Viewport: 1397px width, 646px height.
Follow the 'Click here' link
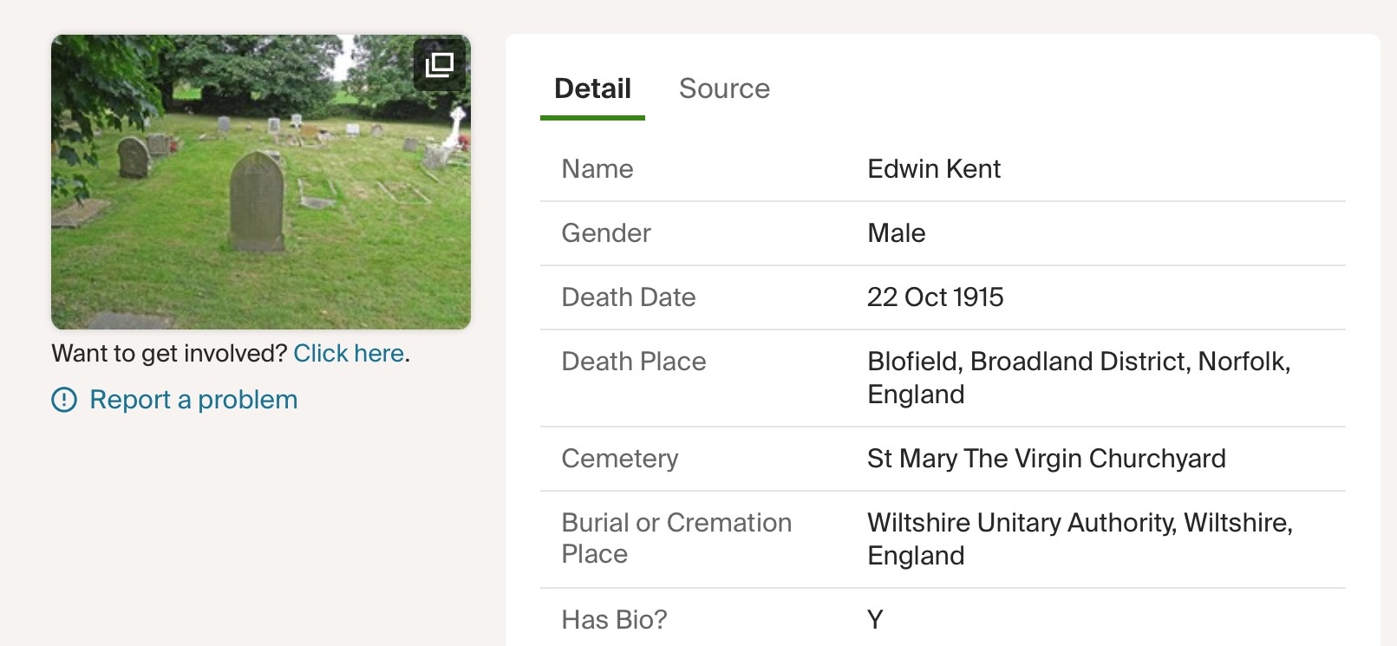349,353
